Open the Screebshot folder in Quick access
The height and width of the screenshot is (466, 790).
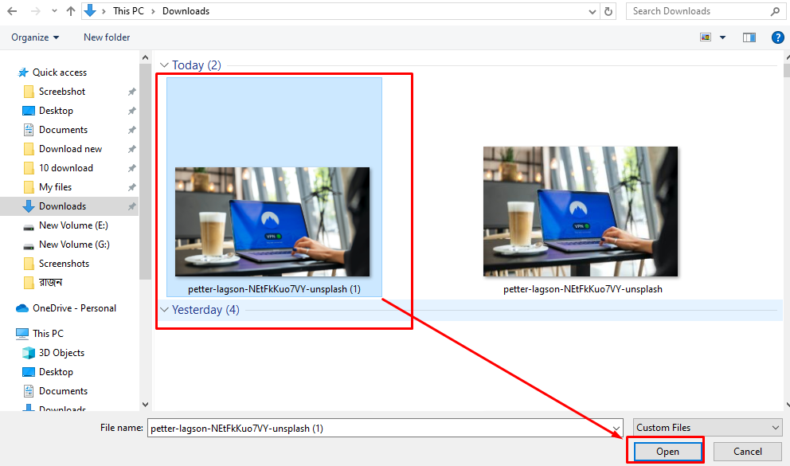tap(62, 92)
